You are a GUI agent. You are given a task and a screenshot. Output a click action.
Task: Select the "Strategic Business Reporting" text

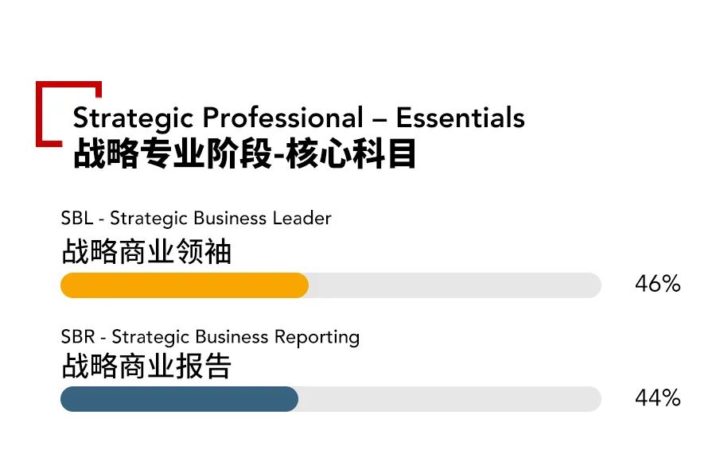tap(235, 337)
